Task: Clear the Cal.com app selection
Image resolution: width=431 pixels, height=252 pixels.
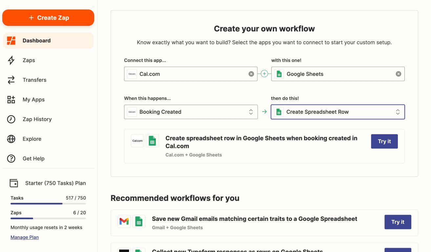Action: (x=251, y=74)
